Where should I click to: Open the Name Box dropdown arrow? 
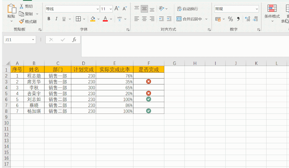coord(33,40)
